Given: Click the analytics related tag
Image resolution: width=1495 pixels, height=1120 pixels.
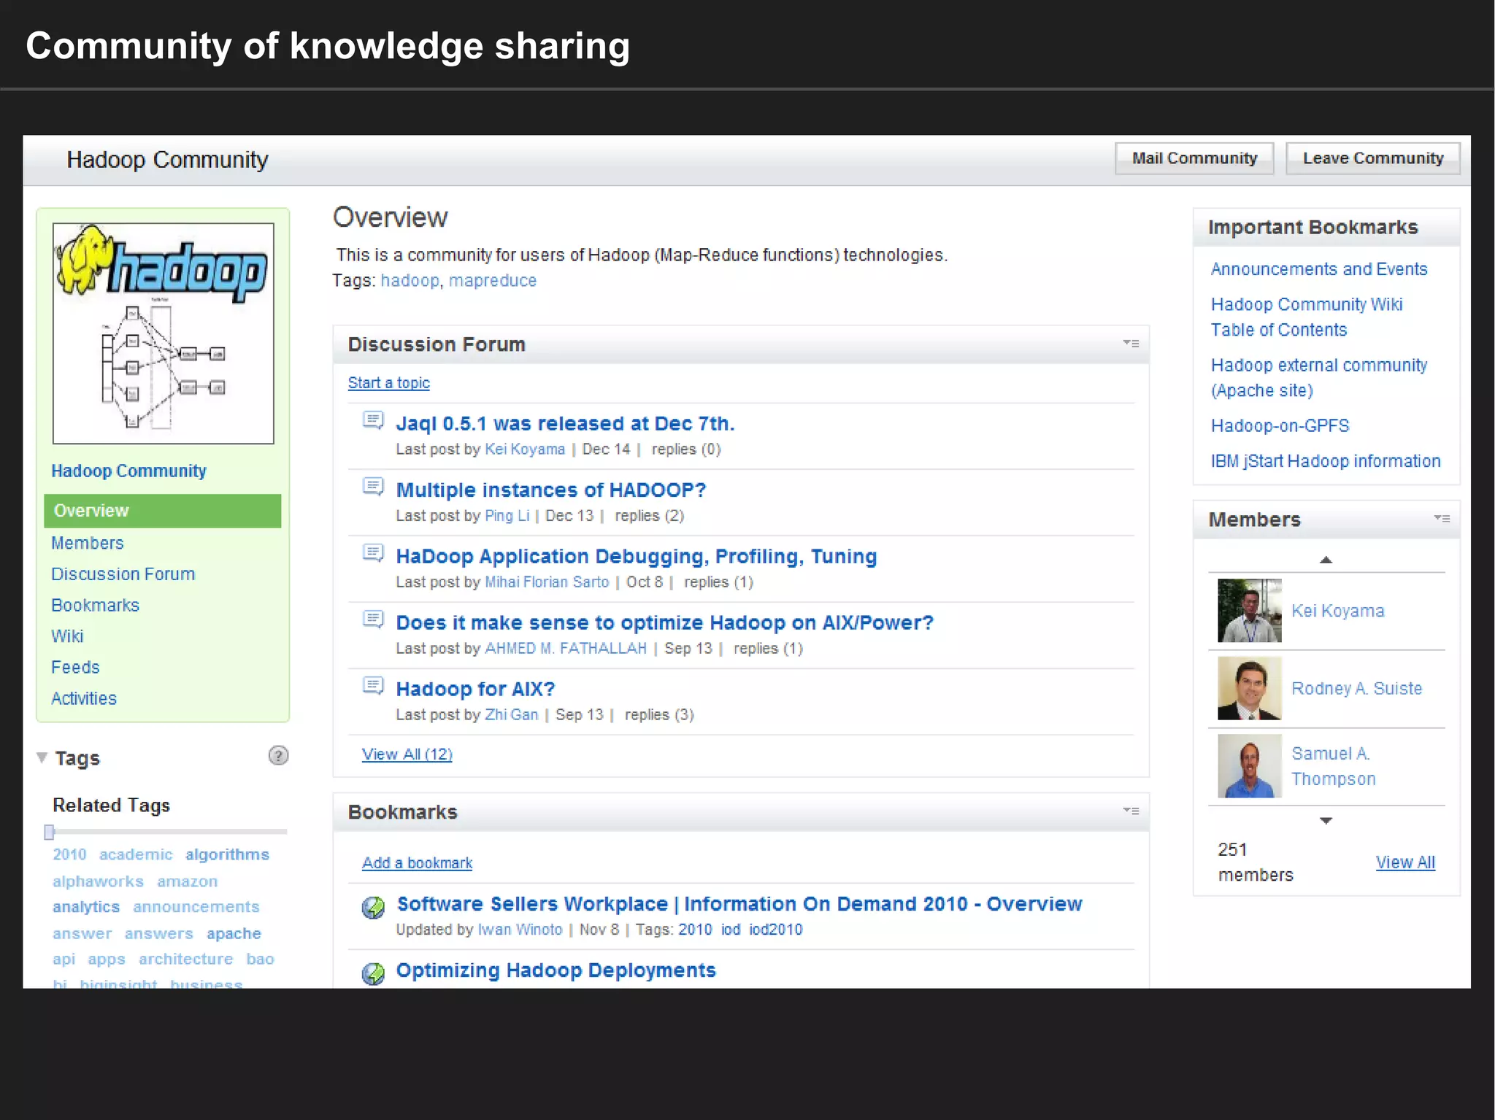Looking at the screenshot, I should click(x=86, y=907).
